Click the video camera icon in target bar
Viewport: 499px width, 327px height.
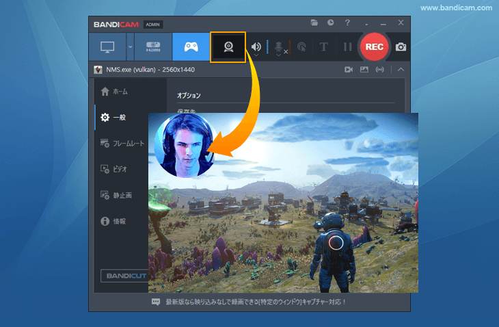[349, 69]
